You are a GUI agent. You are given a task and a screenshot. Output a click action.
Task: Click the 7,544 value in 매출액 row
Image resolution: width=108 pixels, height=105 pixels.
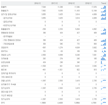[43, 7]
